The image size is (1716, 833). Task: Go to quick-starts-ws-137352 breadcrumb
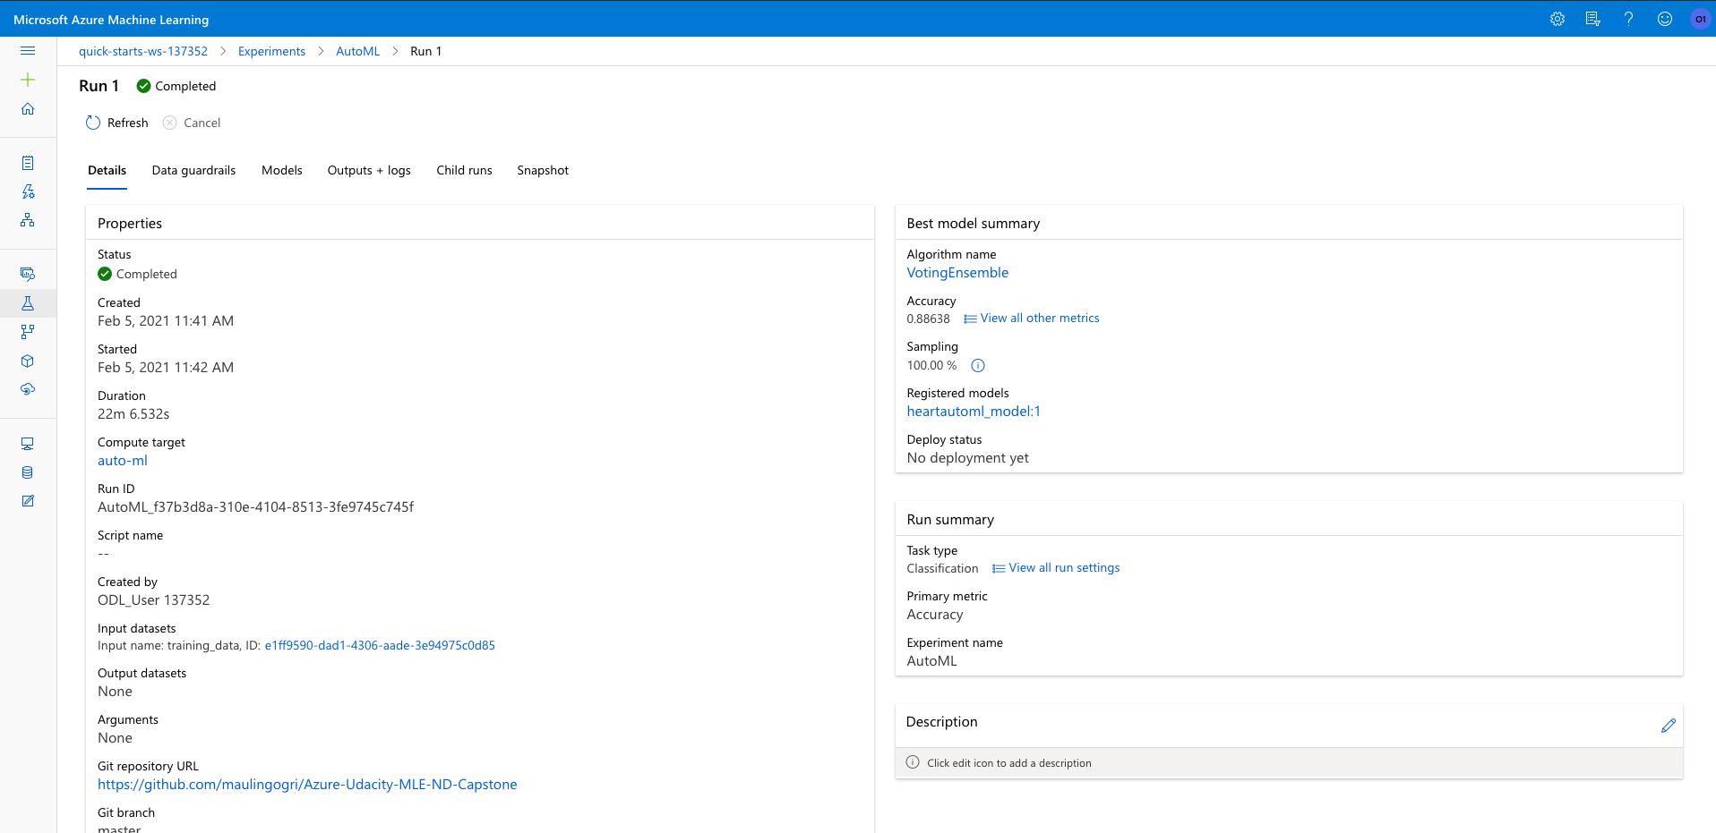[143, 51]
